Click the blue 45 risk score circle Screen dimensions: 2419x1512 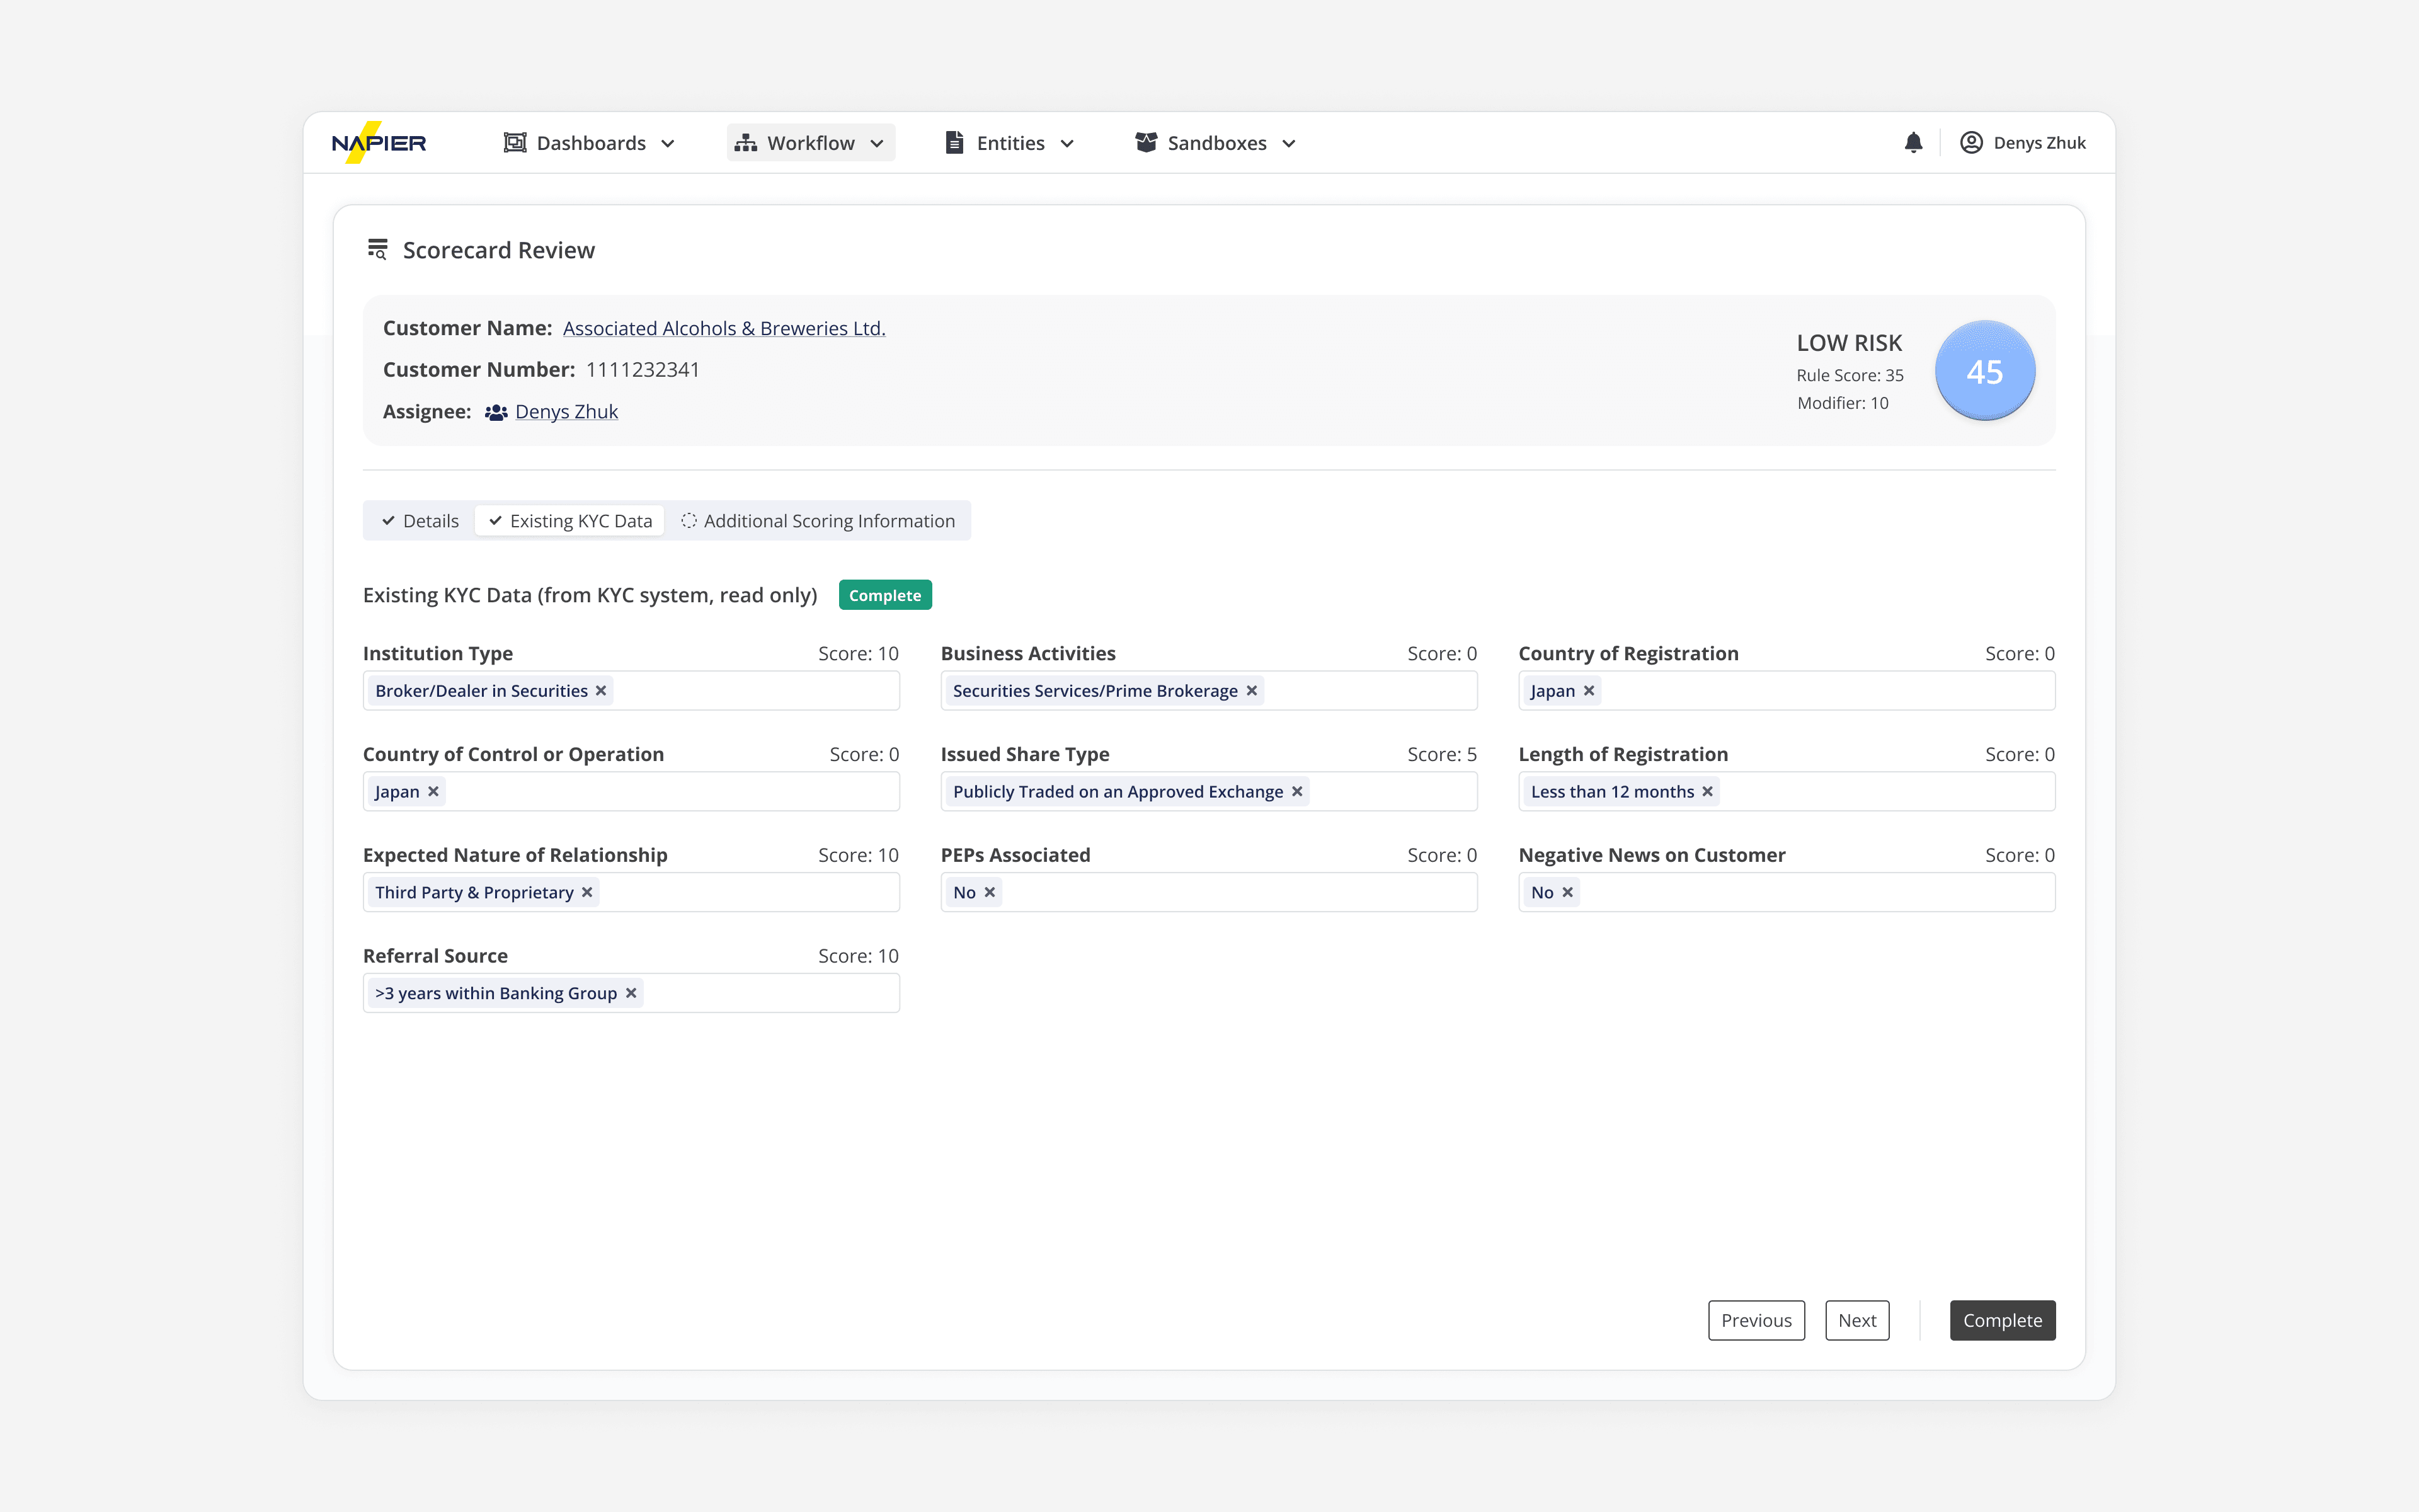[x=1984, y=371]
